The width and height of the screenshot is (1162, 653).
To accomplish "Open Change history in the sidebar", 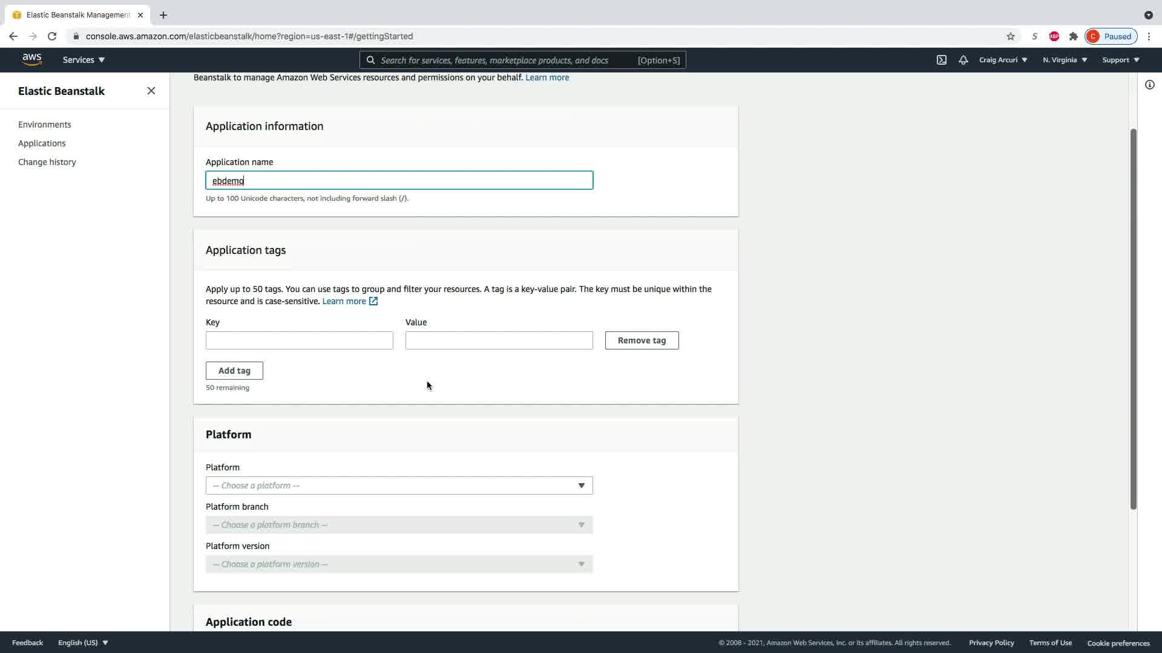I will pos(47,162).
